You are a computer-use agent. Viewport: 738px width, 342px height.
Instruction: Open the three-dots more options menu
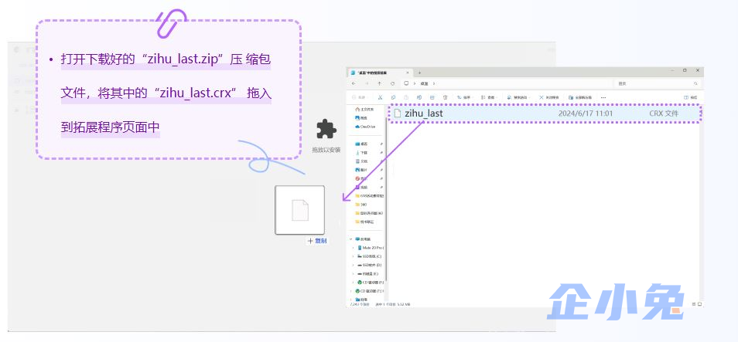[603, 97]
